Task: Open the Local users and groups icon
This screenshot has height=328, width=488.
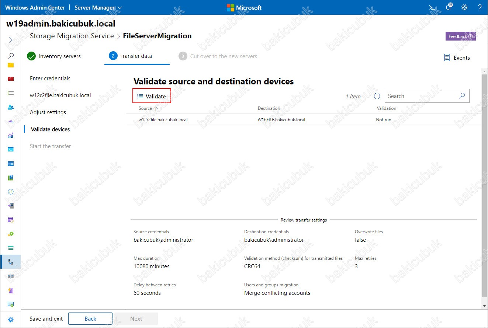Action: click(11, 107)
